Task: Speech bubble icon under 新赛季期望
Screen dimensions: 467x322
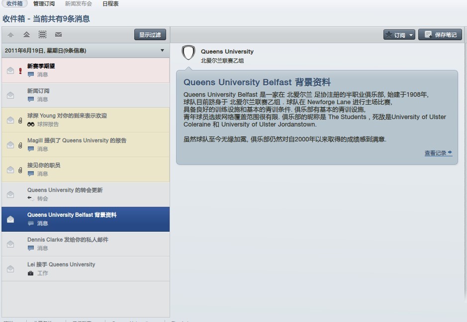Action: click(x=31, y=74)
